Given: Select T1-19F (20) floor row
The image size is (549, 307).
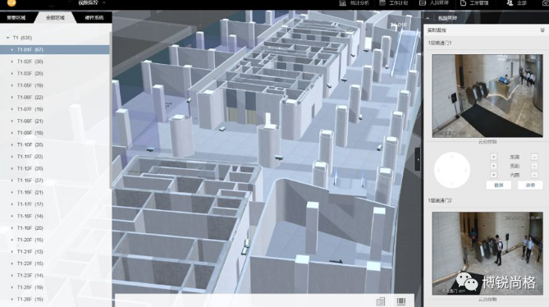Looking at the screenshot, I should 55,228.
